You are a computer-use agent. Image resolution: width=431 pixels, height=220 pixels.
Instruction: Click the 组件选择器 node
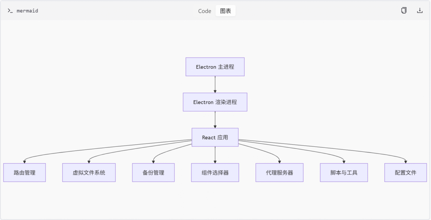(x=215, y=173)
